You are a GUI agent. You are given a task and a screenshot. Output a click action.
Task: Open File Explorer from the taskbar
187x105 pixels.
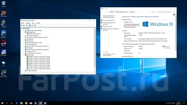pyautogui.click(x=21, y=103)
